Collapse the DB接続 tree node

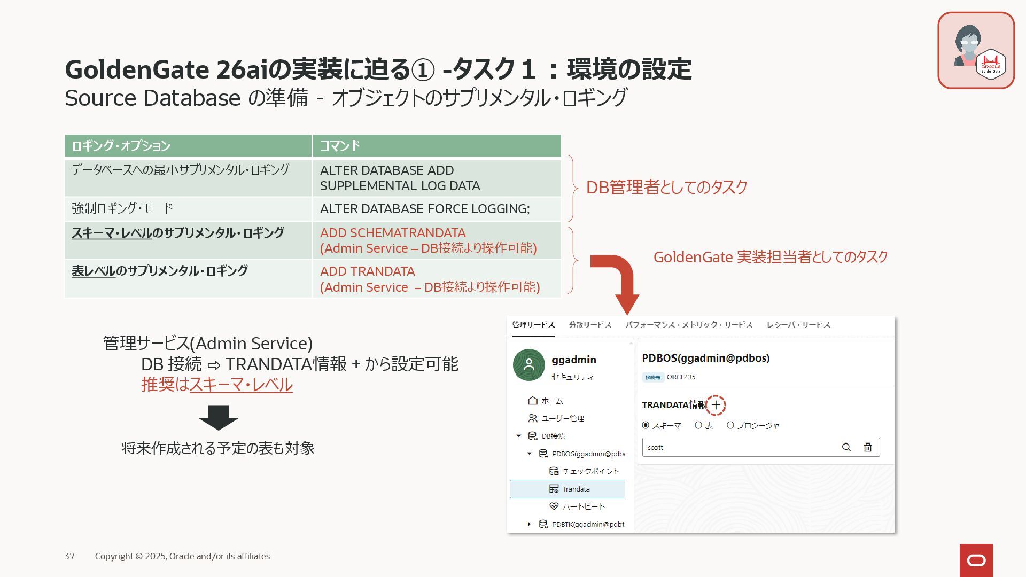point(518,436)
